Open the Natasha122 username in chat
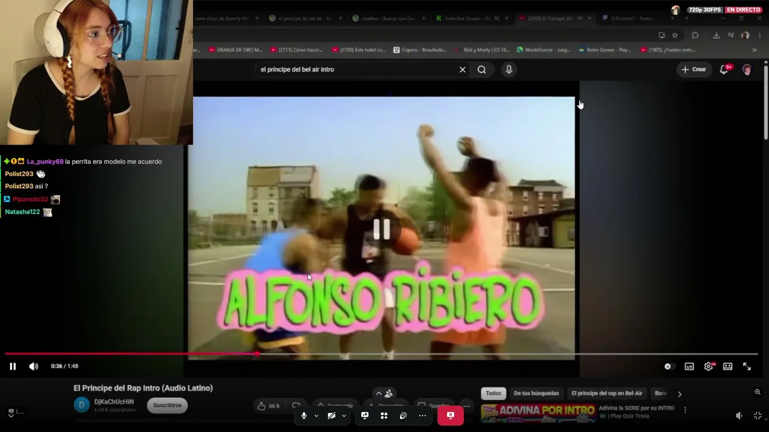The image size is (769, 432). [22, 212]
